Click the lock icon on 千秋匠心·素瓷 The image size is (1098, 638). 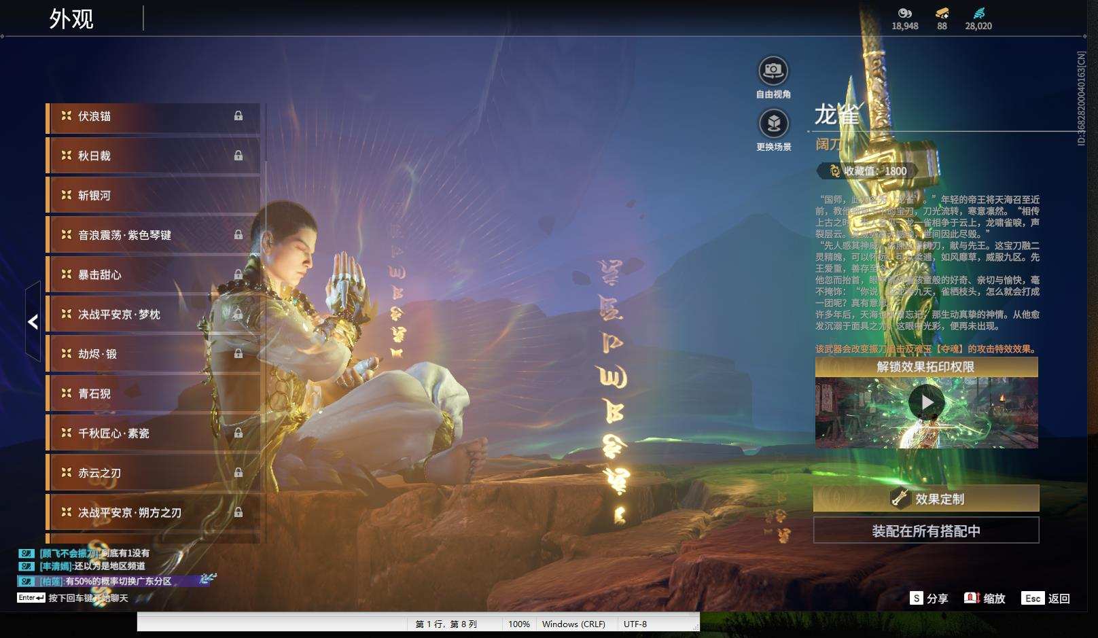pyautogui.click(x=238, y=433)
